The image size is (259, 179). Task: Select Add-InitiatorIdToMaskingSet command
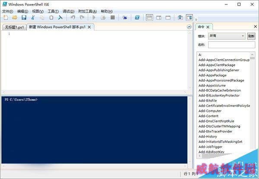pos(220,141)
